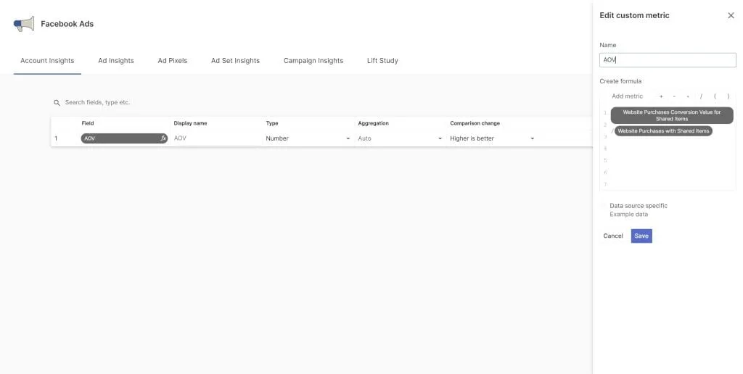Click the Display name column header

(x=190, y=123)
